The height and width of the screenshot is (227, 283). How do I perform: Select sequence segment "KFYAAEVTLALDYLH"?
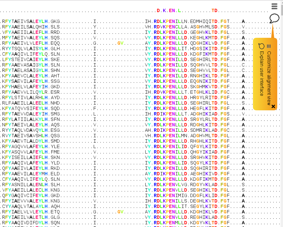pyautogui.click(x=25, y=141)
